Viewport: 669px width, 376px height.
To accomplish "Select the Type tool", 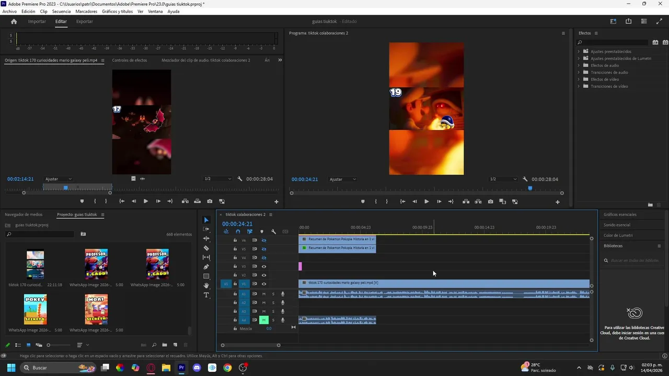I will click(206, 295).
